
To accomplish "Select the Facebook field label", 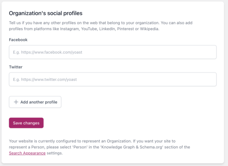I will click(18, 40).
